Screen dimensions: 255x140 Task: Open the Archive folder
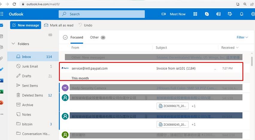click(33, 105)
